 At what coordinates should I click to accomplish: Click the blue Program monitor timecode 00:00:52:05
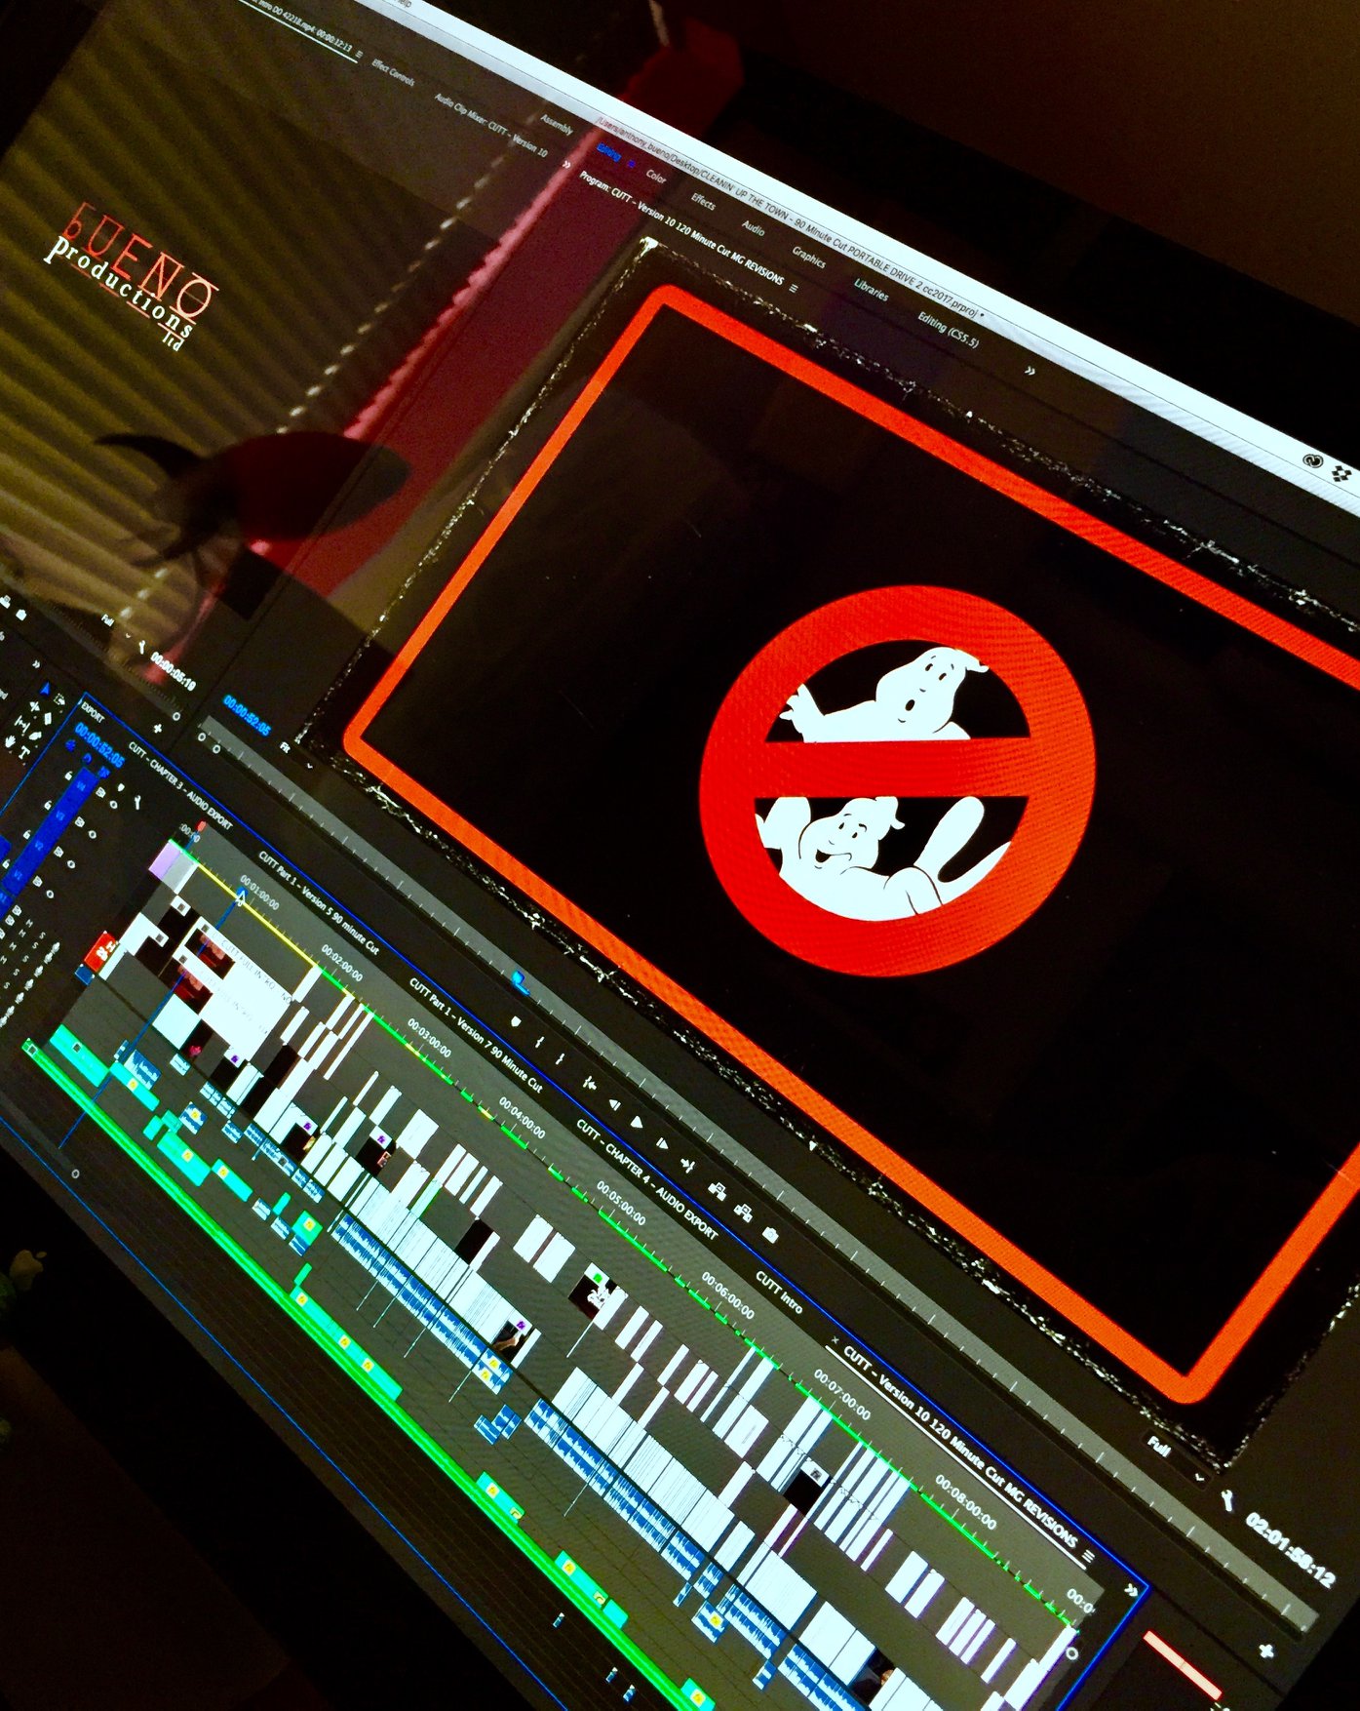pyautogui.click(x=246, y=715)
